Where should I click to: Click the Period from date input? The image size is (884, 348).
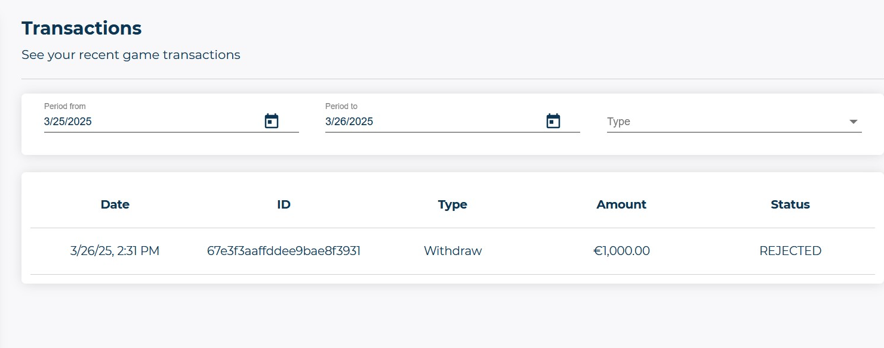[149, 122]
